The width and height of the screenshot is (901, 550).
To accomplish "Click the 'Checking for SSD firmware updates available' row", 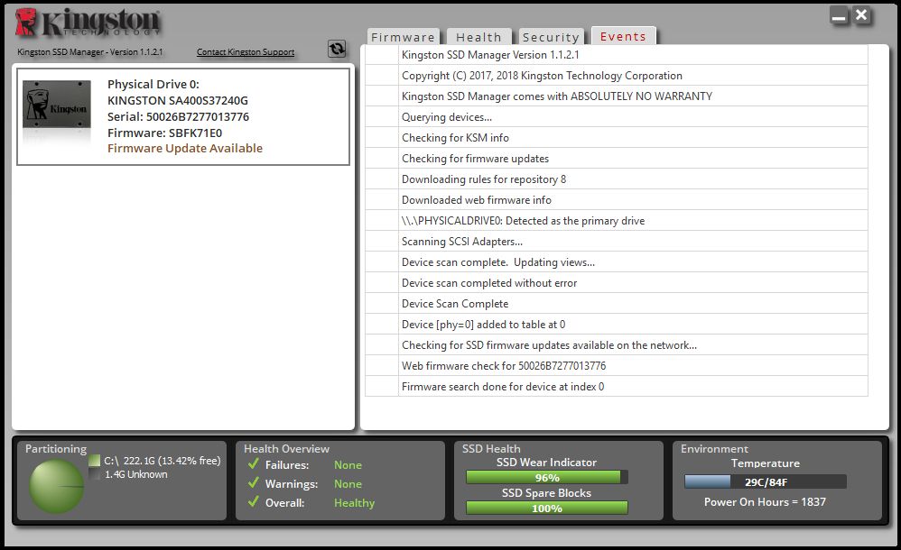I will click(x=616, y=344).
